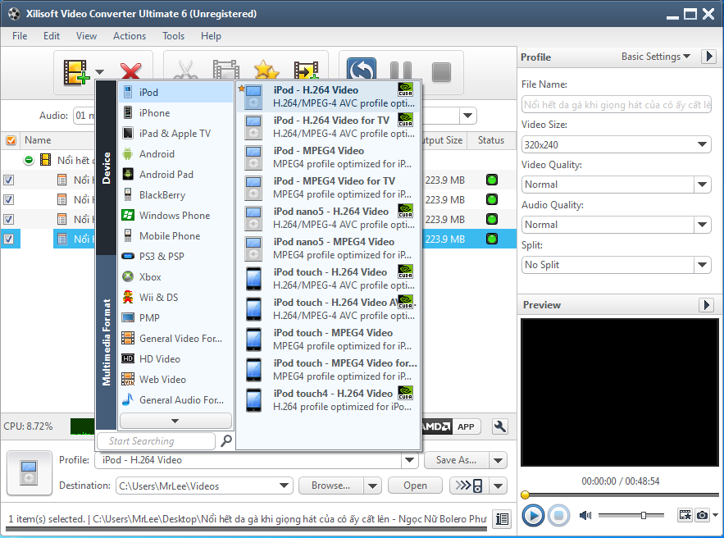Click the file details icon in status bar
The width and height of the screenshot is (724, 538).
(502, 518)
